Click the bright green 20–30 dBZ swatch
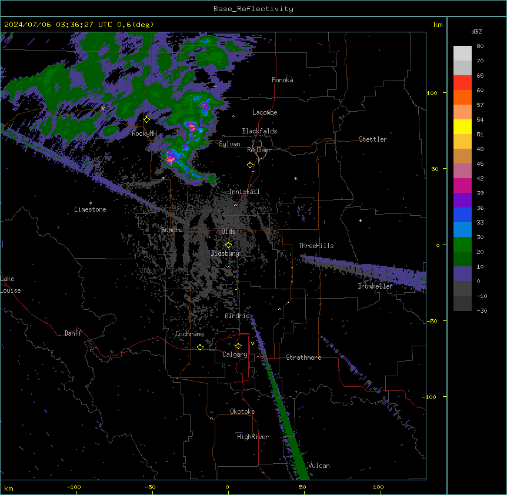The width and height of the screenshot is (507, 495). 462,245
